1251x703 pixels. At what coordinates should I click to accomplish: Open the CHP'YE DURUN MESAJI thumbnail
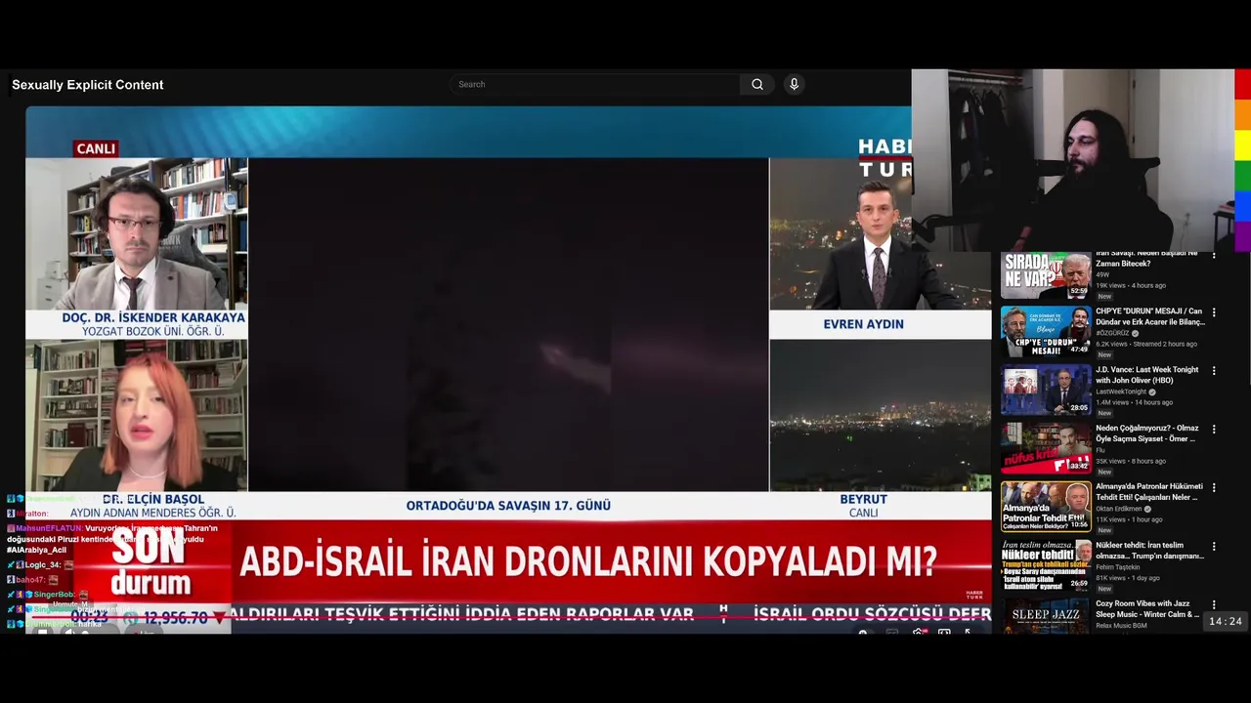coord(1046,332)
